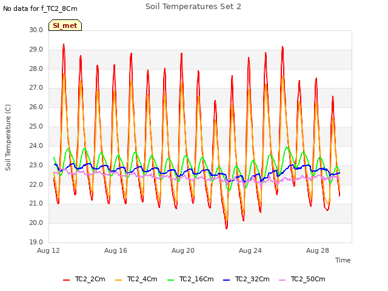The width and height of the screenshot is (388, 291).
Task: Click the violet TC2_50Cm legend swatch
Action: (x=282, y=280)
